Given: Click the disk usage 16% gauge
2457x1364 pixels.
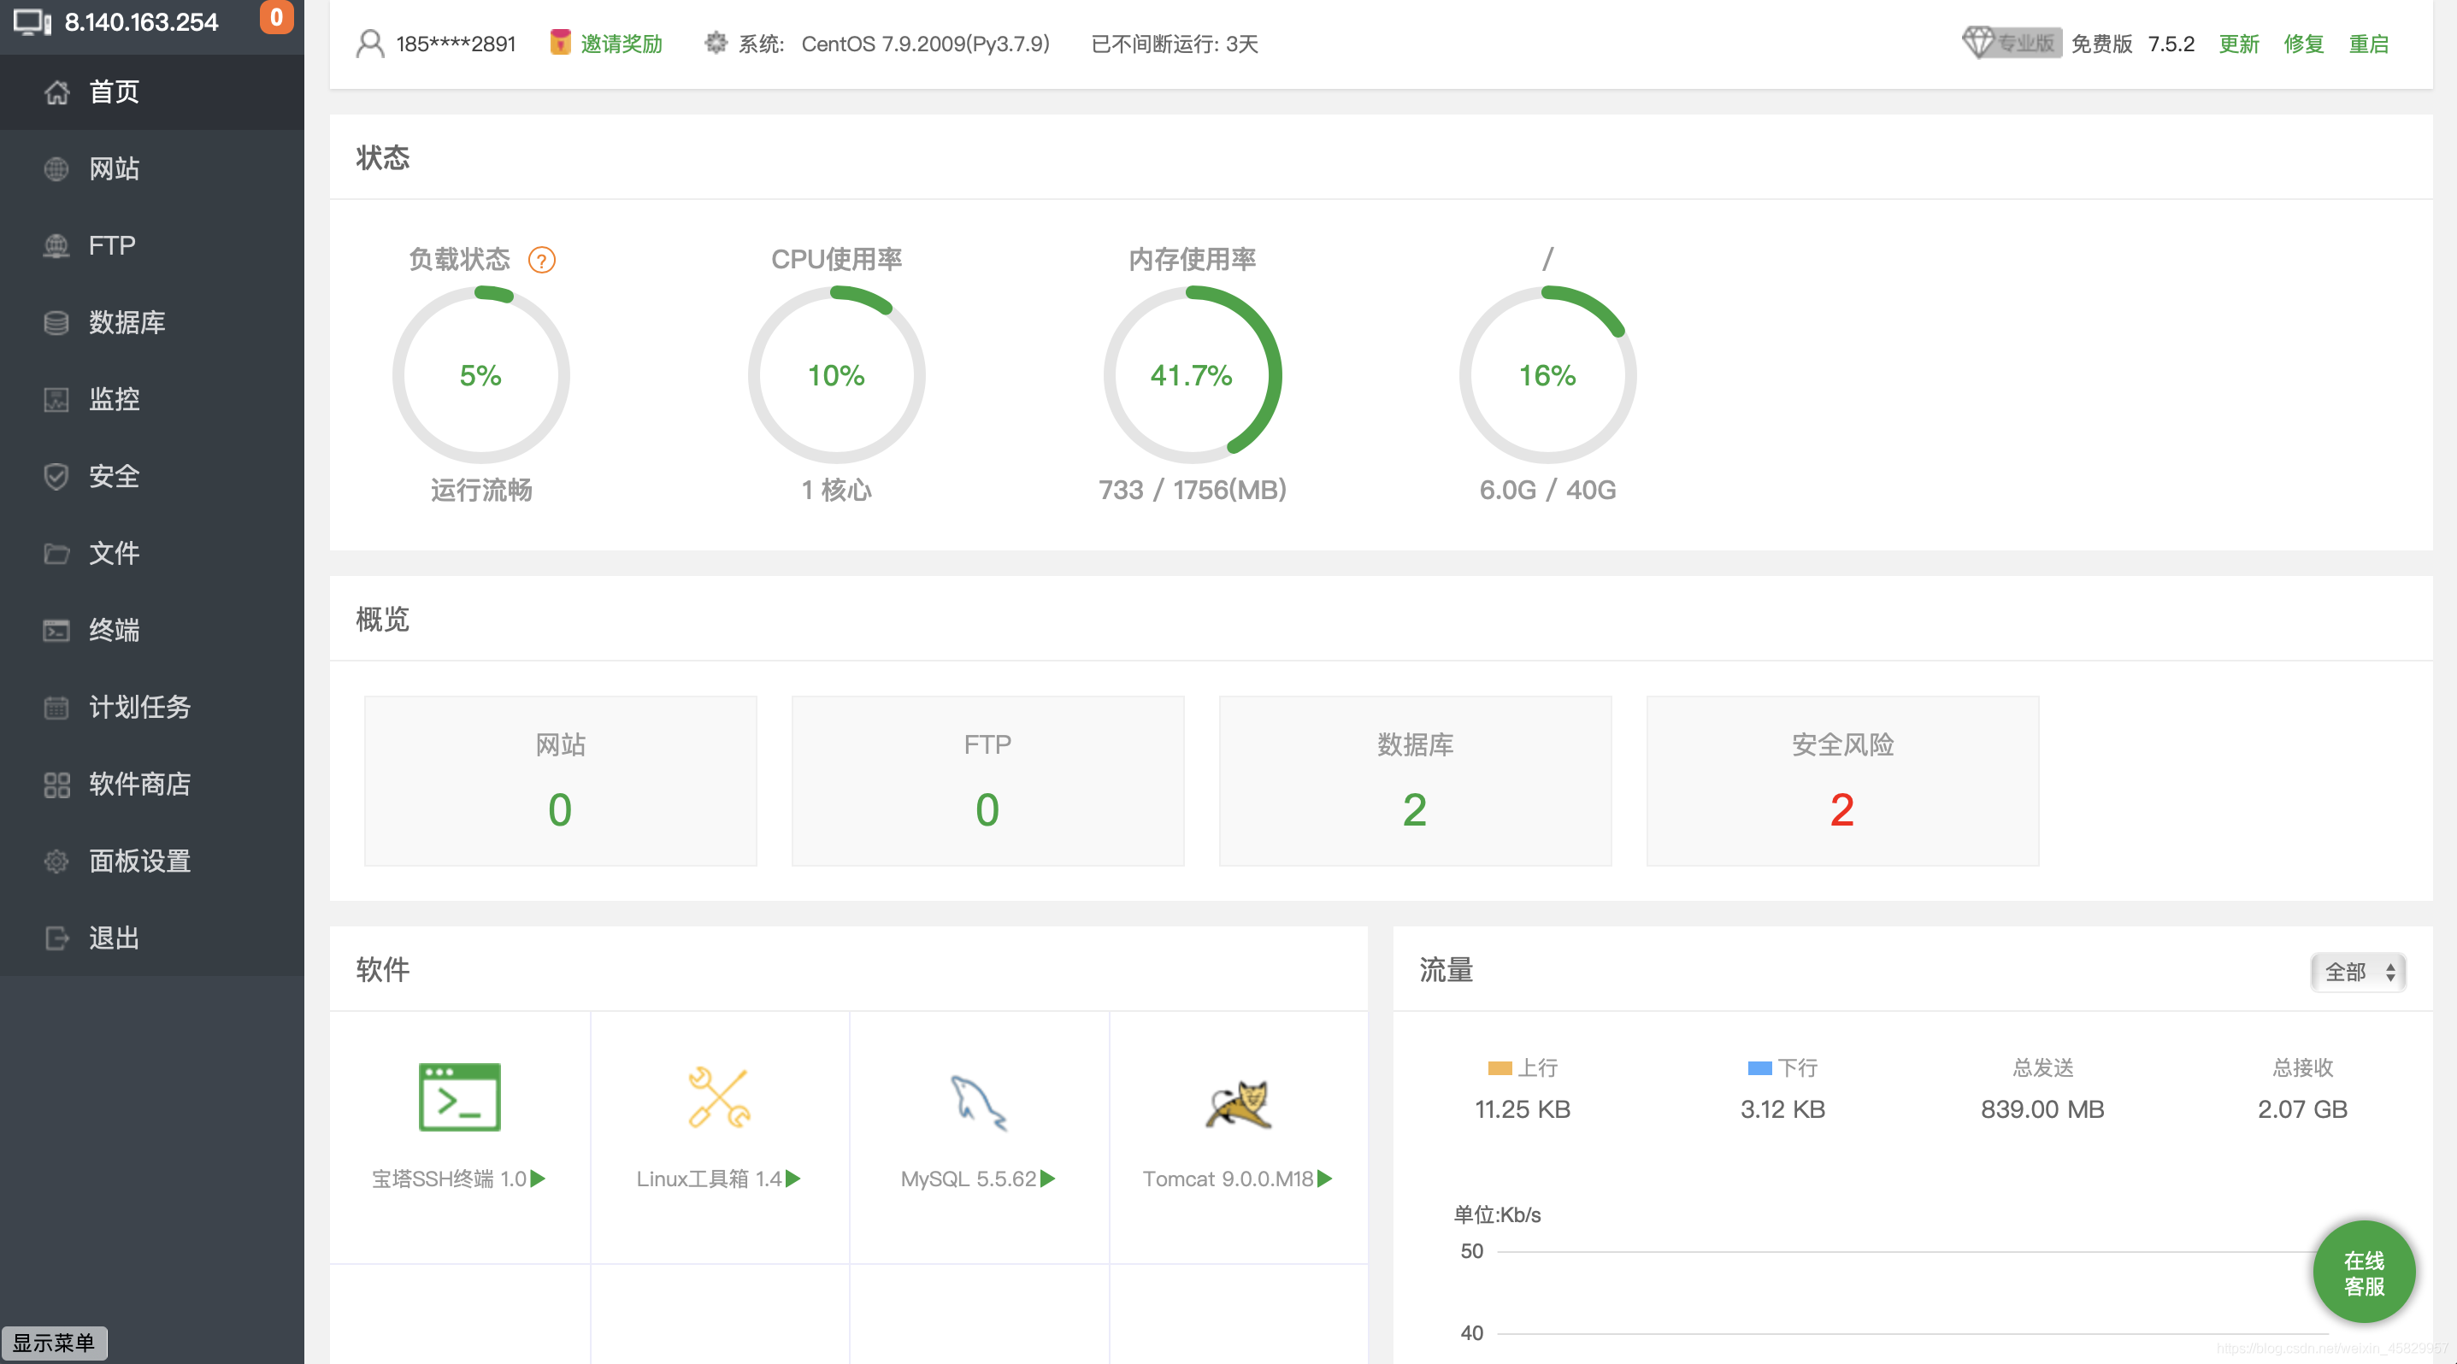Looking at the screenshot, I should click(1548, 374).
